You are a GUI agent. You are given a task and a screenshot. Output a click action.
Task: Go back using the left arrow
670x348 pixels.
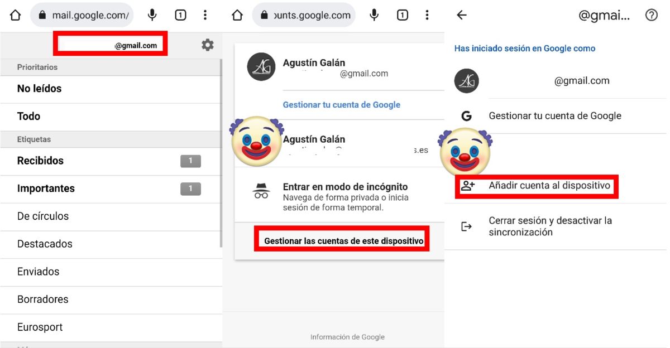462,15
